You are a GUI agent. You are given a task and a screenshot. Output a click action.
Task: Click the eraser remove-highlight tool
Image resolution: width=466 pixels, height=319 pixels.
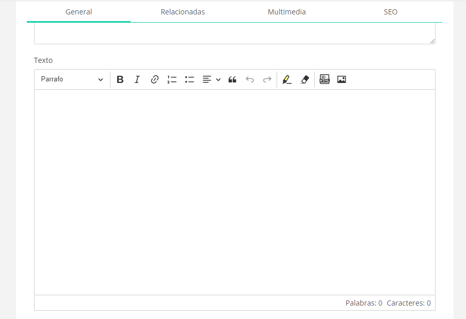[304, 79]
